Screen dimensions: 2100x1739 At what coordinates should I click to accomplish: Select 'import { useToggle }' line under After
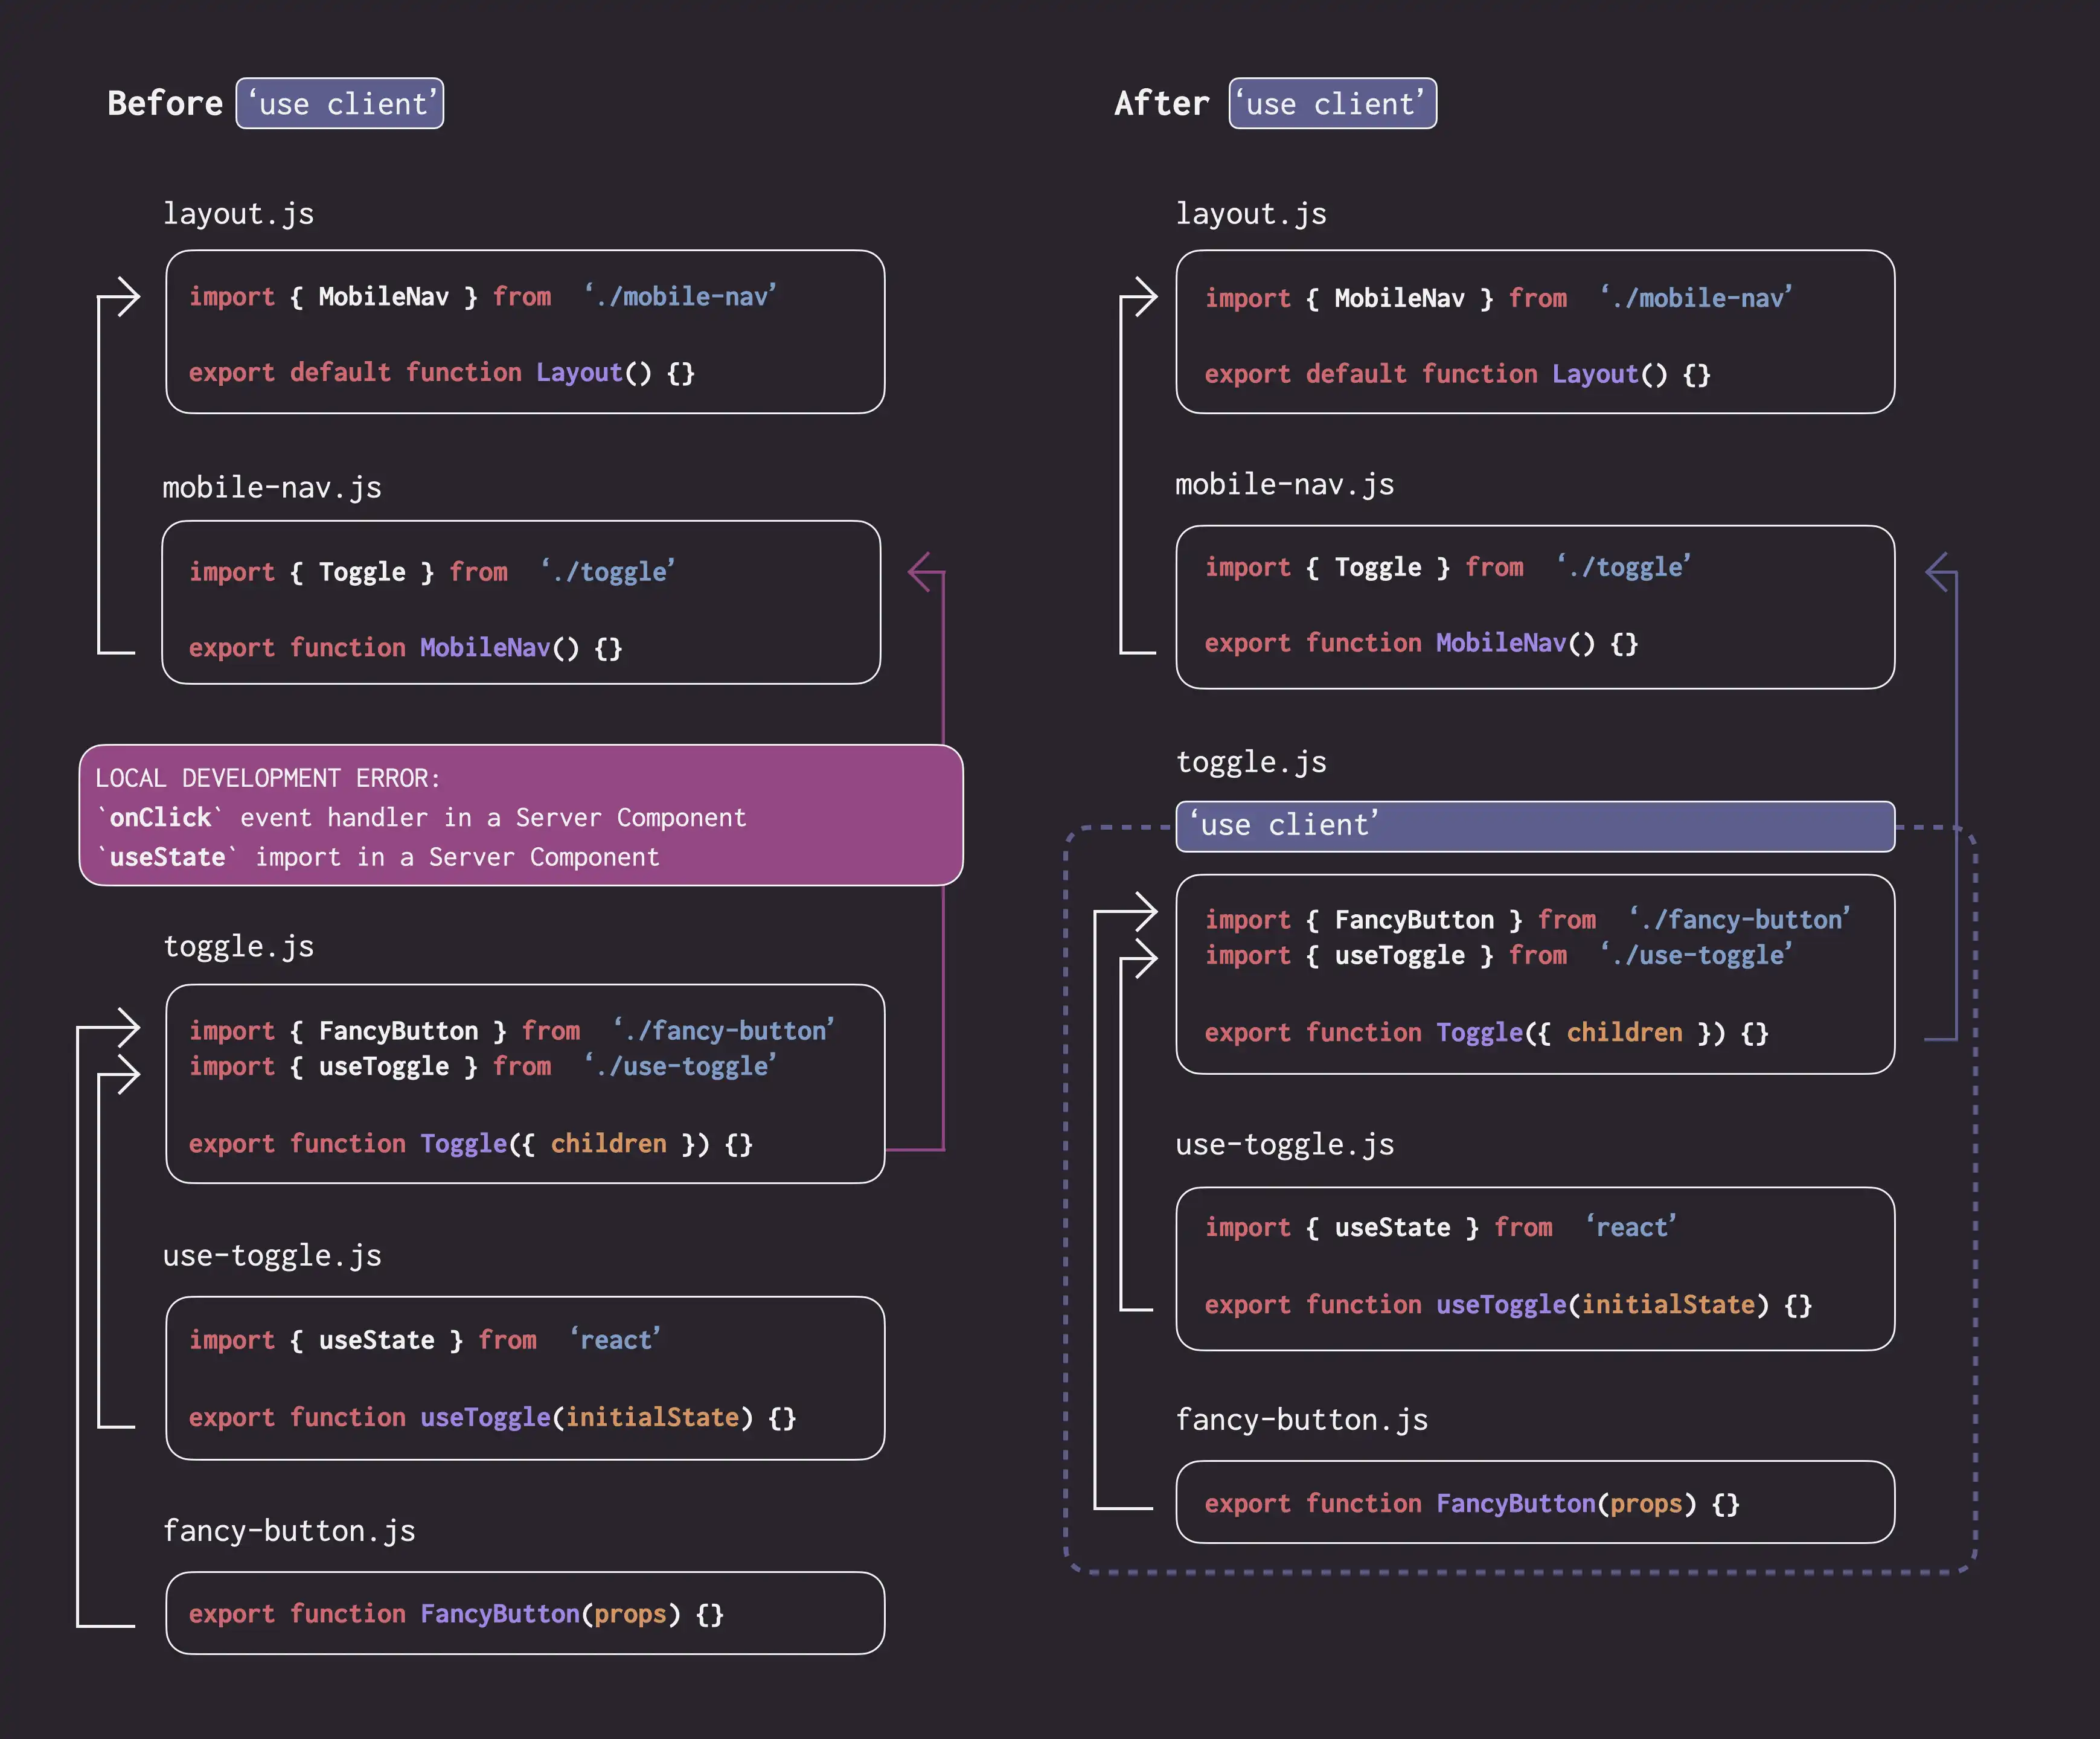click(1499, 955)
